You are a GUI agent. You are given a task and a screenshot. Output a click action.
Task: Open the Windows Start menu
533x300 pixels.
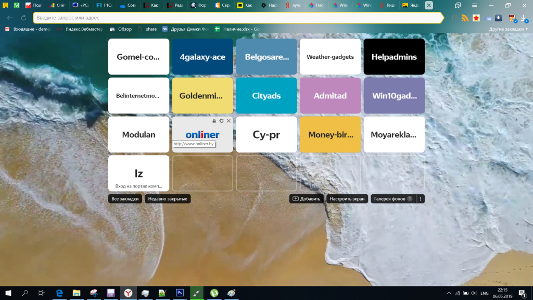(8, 293)
